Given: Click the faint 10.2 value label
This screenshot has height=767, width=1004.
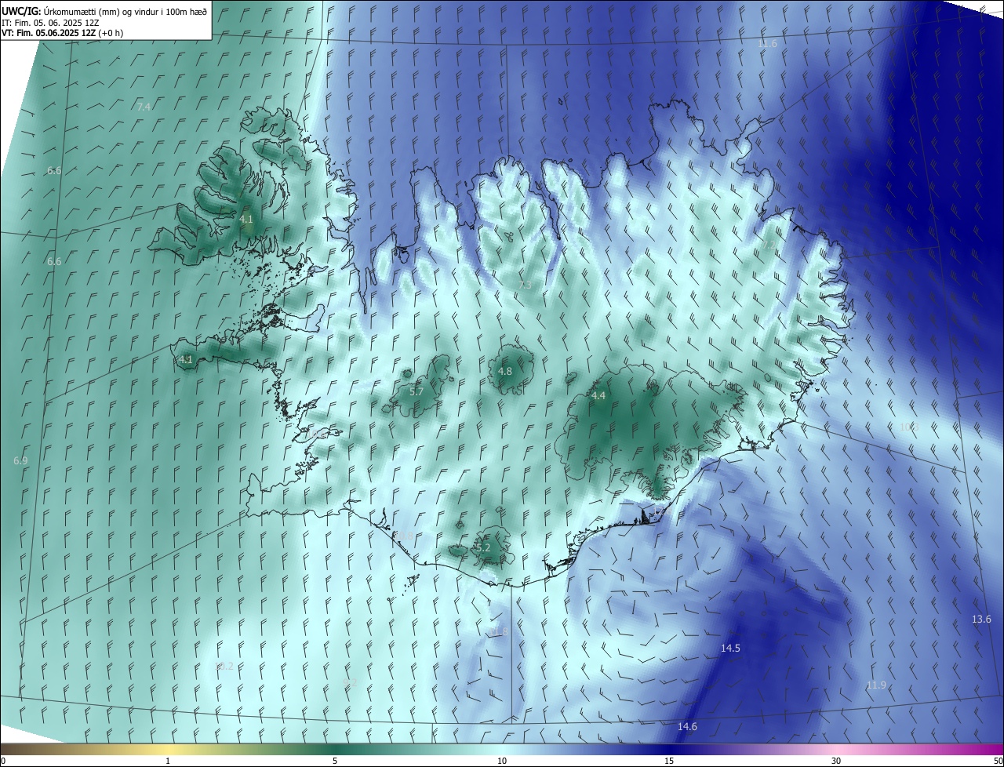Looking at the screenshot, I should click(224, 667).
